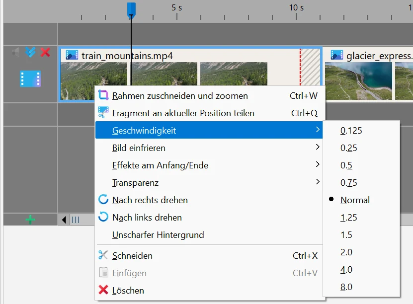Click the rotate left icon in menu
This screenshot has width=413, height=304.
[x=103, y=217]
